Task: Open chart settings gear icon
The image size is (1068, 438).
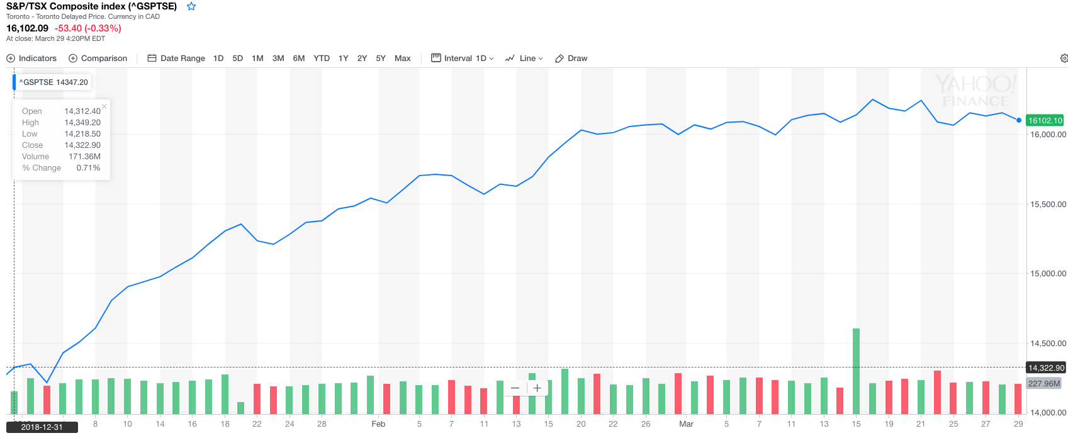Action: tap(1064, 59)
